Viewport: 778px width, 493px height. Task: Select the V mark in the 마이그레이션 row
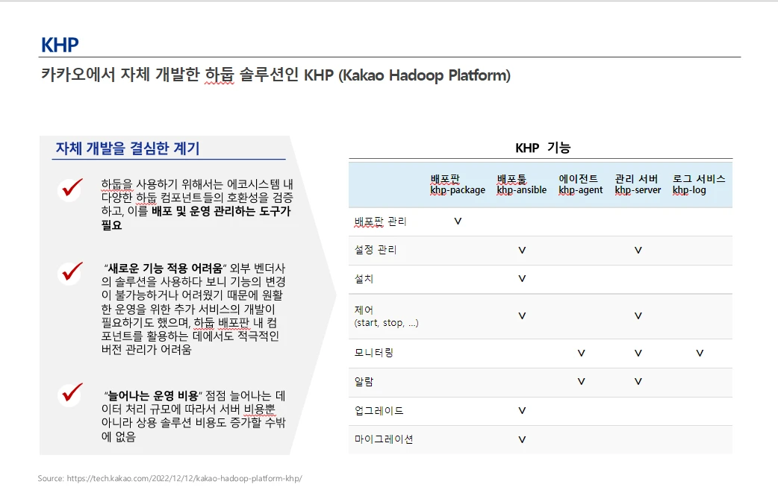[x=522, y=439]
